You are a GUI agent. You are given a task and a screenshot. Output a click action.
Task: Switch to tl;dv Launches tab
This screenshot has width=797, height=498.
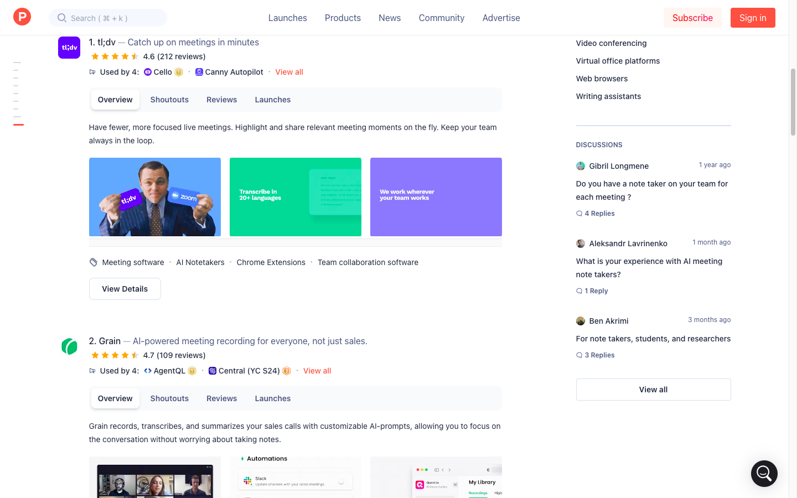(x=273, y=100)
